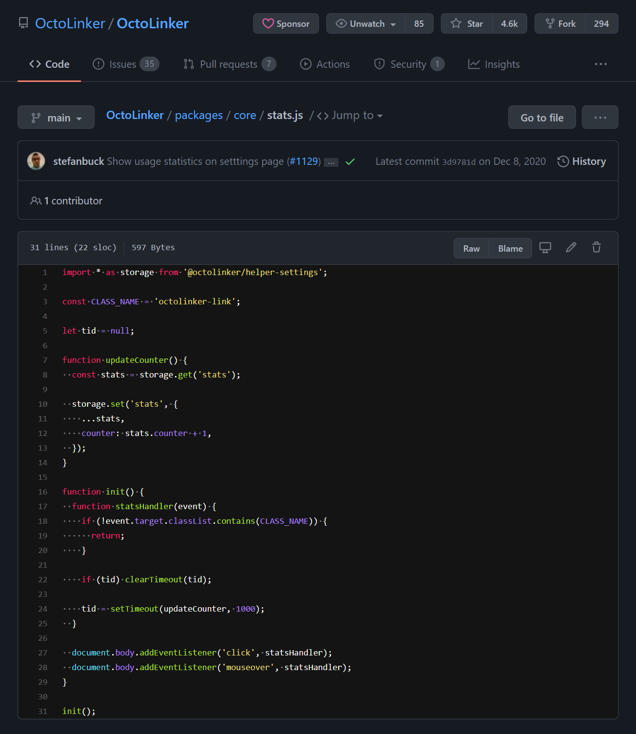Open the Jump to dropdown
The height and width of the screenshot is (734, 636).
pos(350,116)
